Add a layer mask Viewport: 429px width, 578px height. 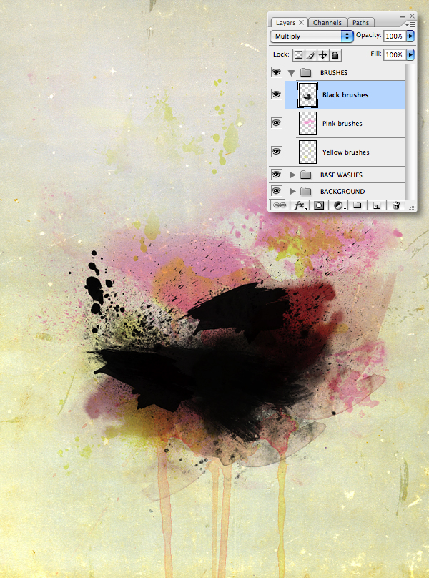click(319, 205)
